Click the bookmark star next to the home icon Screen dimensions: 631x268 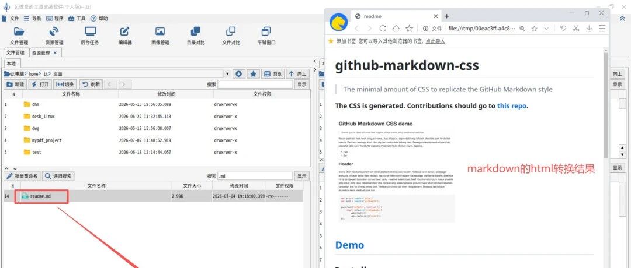click(409, 29)
